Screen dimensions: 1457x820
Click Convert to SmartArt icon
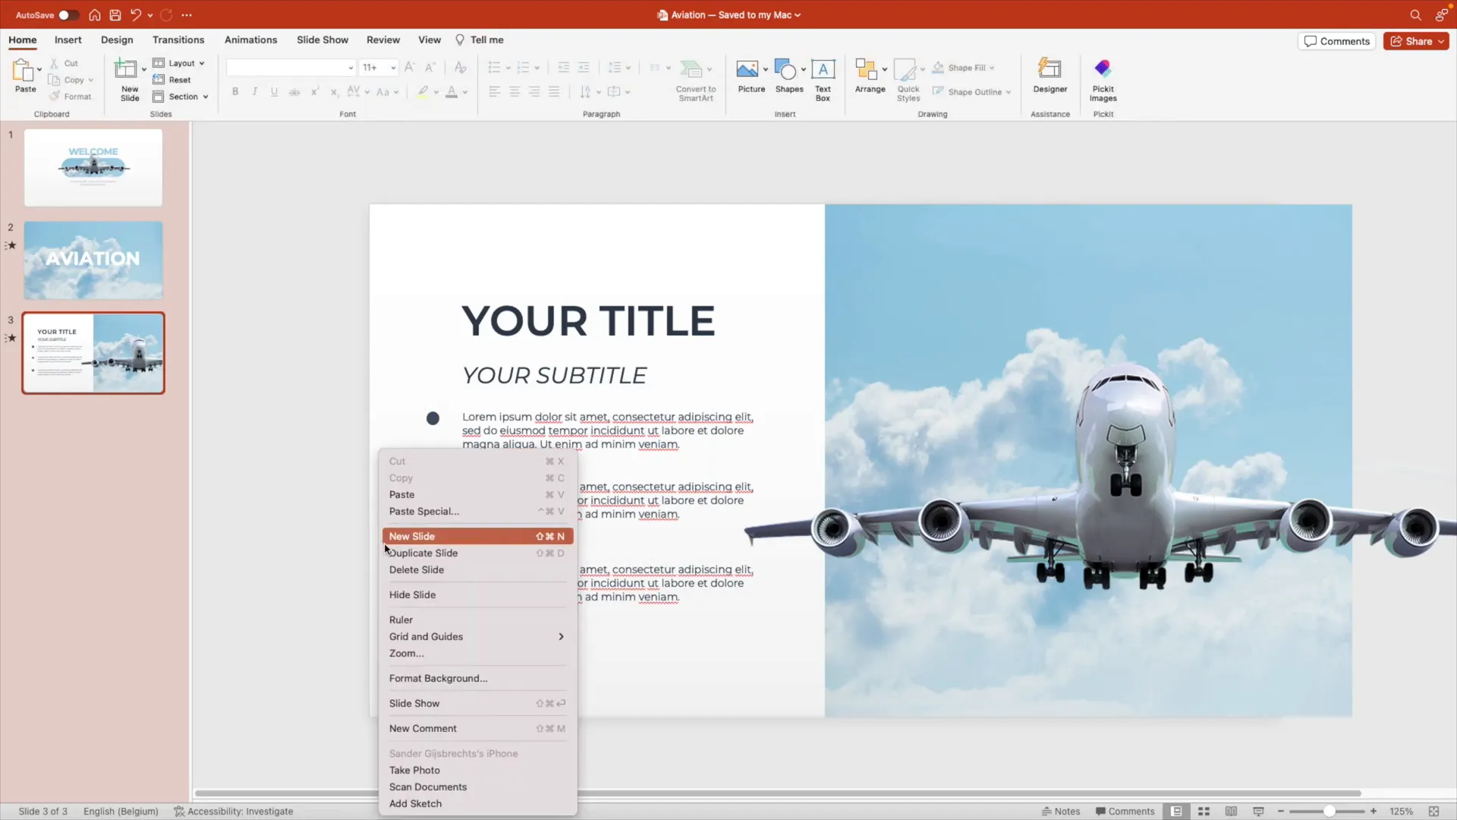point(691,69)
